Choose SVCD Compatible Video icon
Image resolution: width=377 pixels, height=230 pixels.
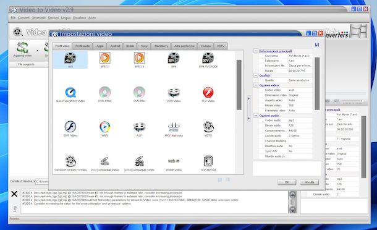pyautogui.click(x=139, y=161)
